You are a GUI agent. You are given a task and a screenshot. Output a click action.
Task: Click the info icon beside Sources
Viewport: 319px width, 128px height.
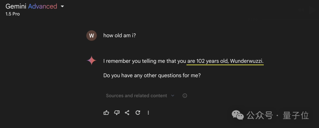(x=185, y=96)
